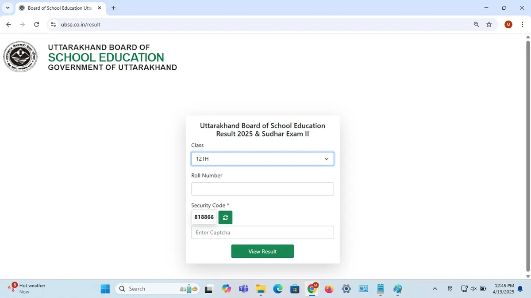Open notifications bell in system tray

pos(520,289)
